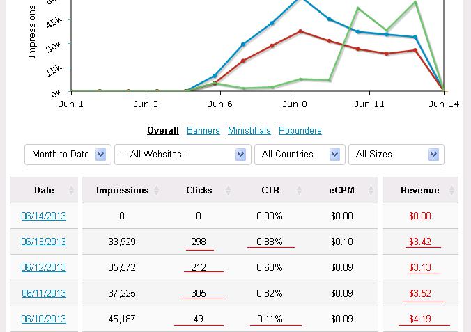471x332 pixels.
Task: Open the 06/14/2013 date link
Action: [43, 216]
